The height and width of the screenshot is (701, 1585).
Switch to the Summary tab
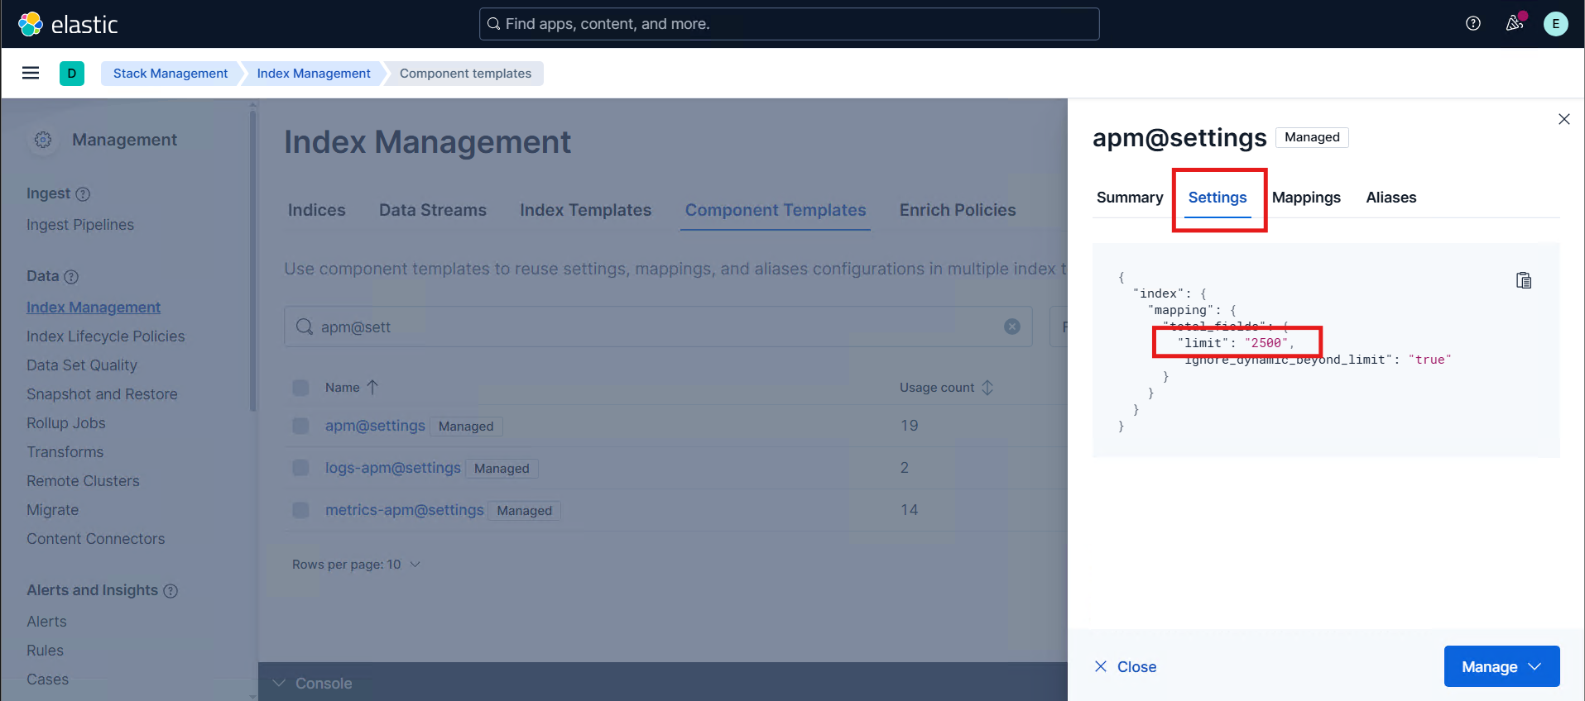click(x=1130, y=198)
